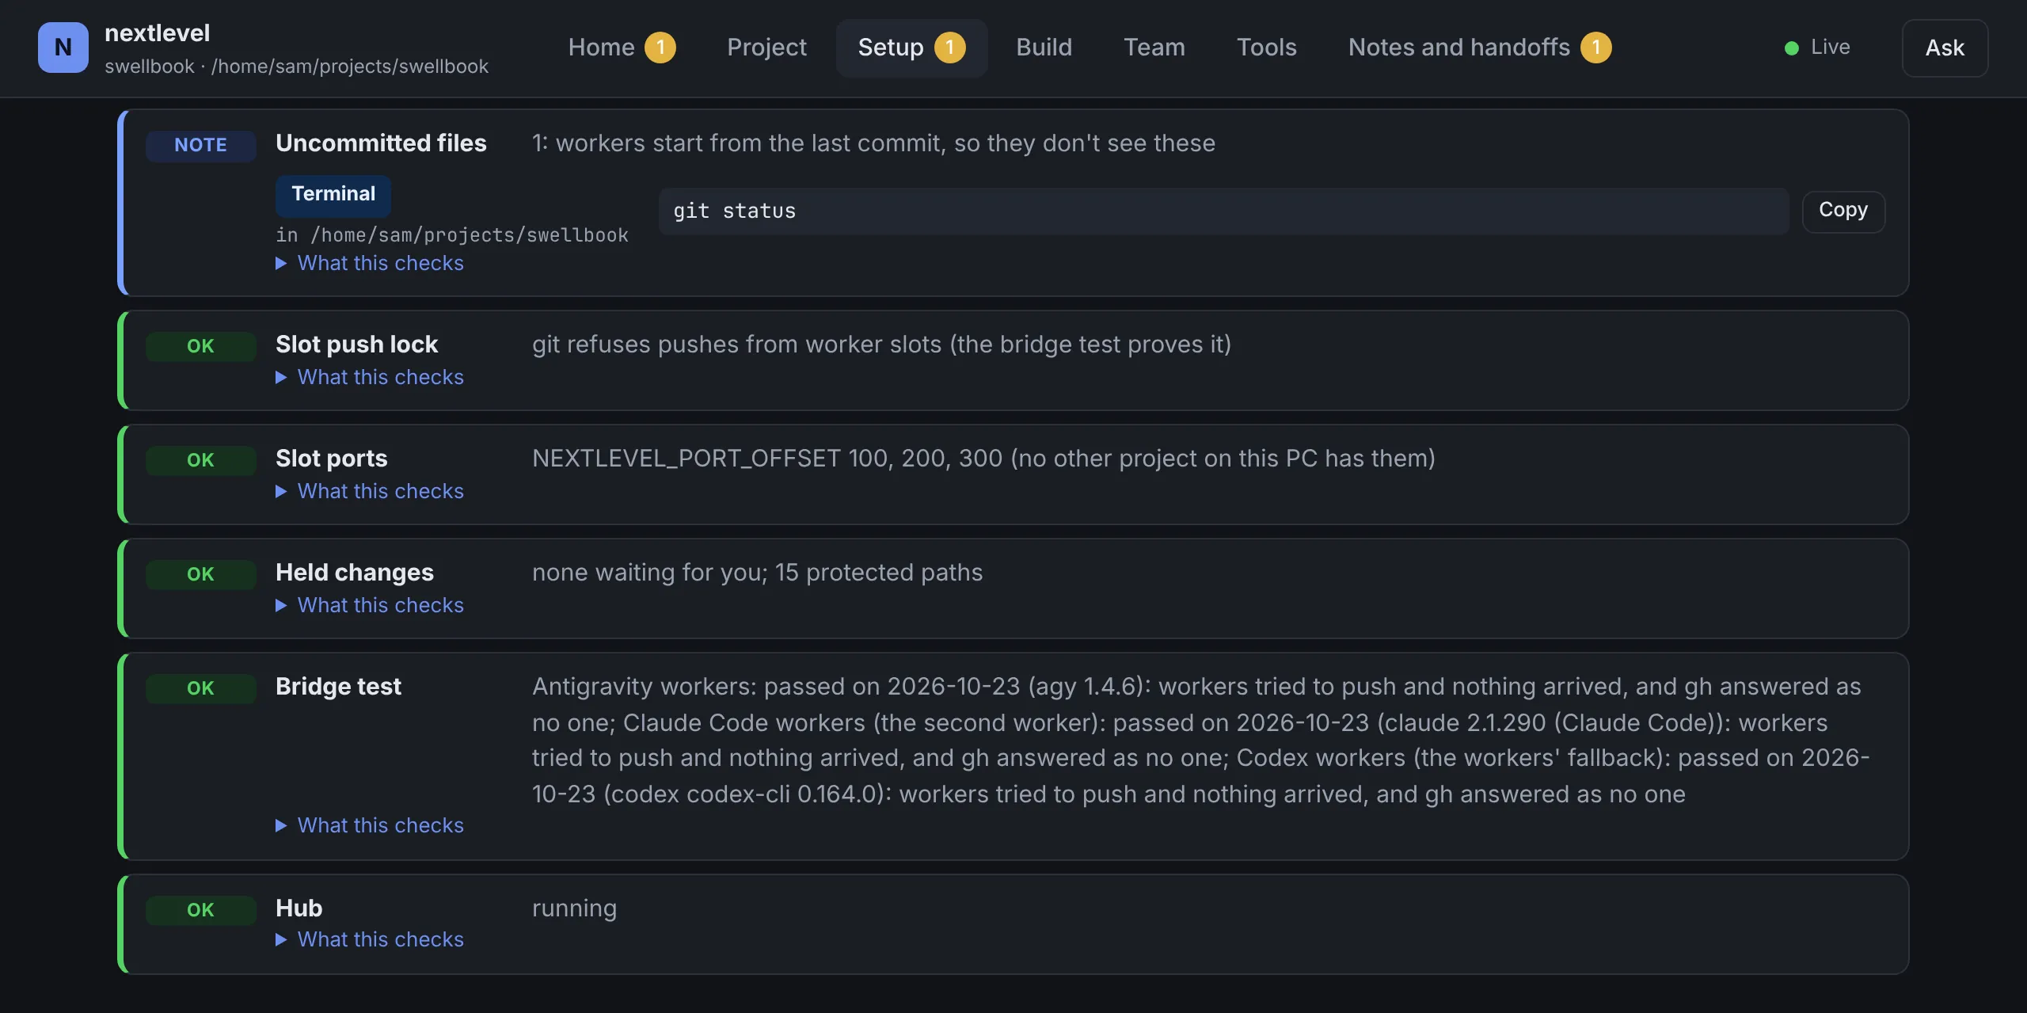
Task: Click the Ask button
Action: 1945,48
